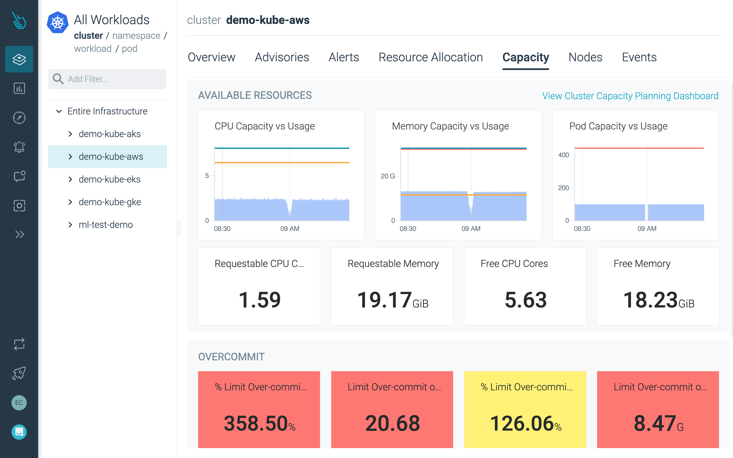
Task: Expand the ml-test-demo chevron
Action: (70, 225)
